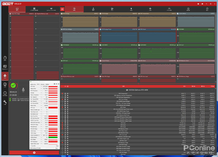Click the icon on Physical Memory Load chart header

pyautogui.click(x=36, y=14)
